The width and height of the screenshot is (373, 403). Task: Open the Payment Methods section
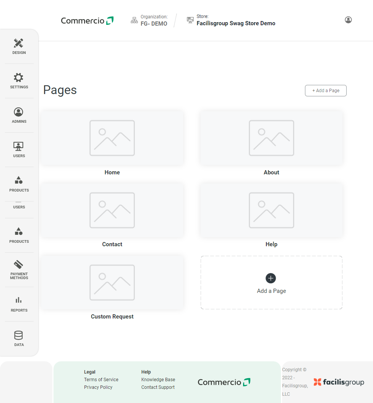19,268
